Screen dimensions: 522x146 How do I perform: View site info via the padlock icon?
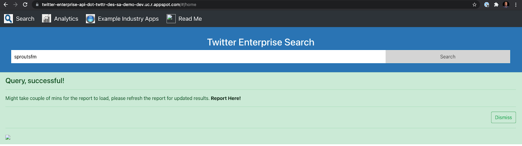point(37,5)
